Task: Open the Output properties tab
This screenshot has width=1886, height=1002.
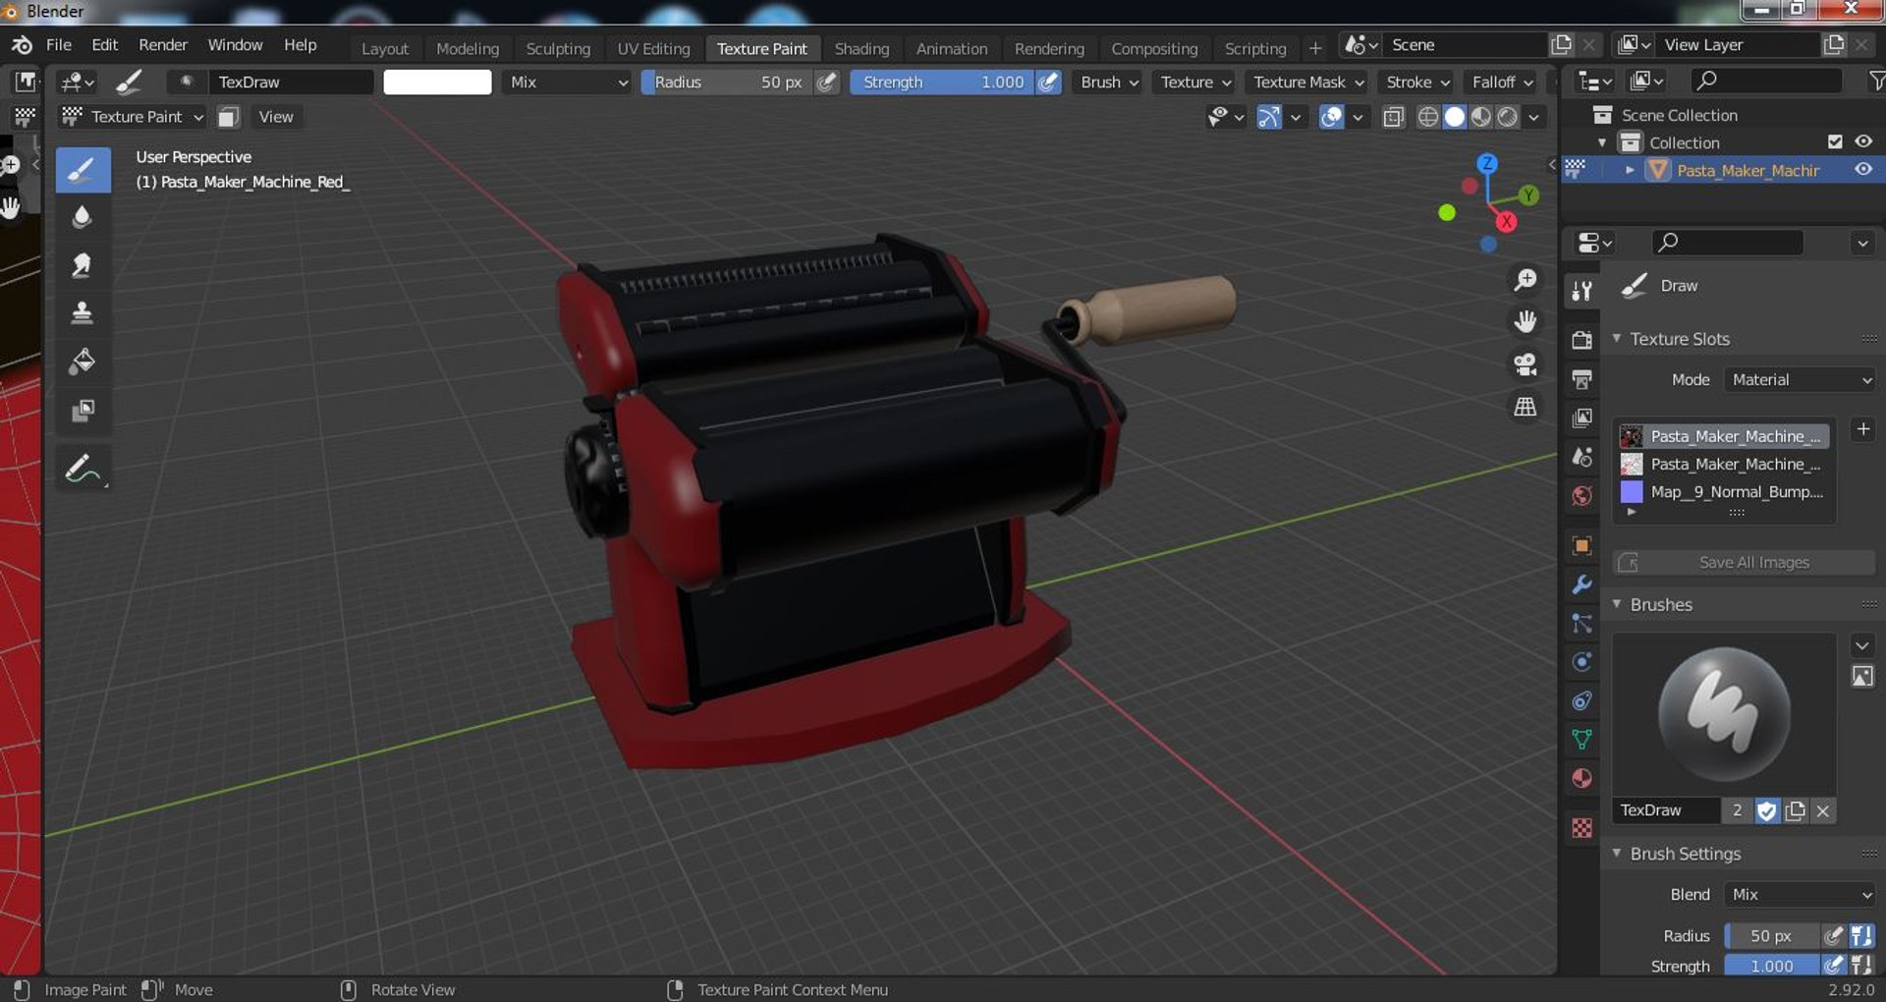Action: [x=1581, y=379]
